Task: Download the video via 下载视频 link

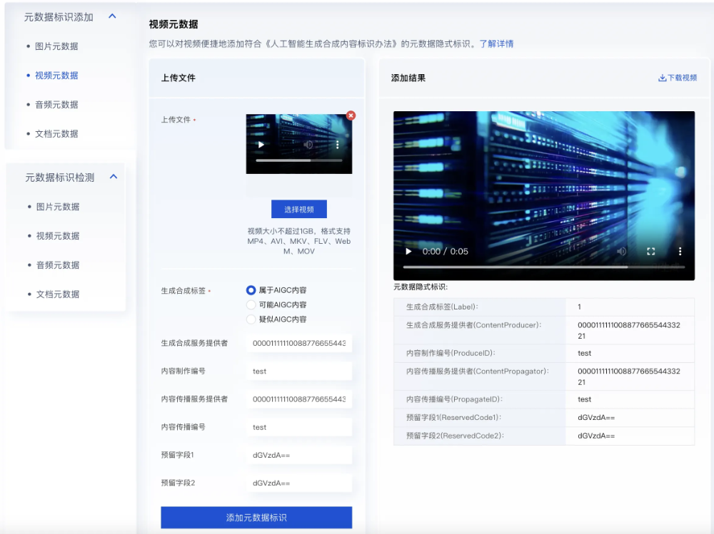Action: pyautogui.click(x=678, y=78)
